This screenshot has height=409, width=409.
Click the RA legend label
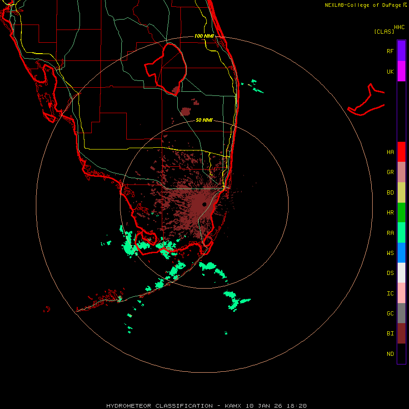(390, 233)
